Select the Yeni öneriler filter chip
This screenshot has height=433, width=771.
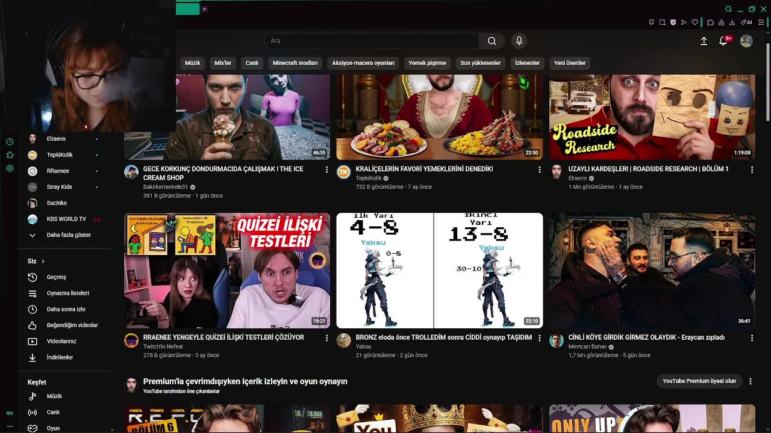(x=570, y=63)
